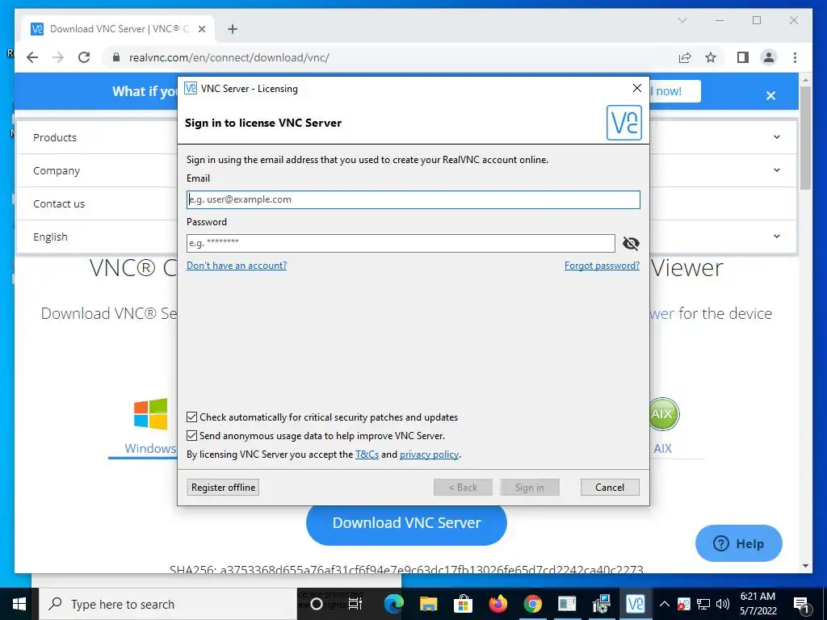Toggle password visibility eye icon
Viewport: 827px width, 620px height.
[x=631, y=243]
